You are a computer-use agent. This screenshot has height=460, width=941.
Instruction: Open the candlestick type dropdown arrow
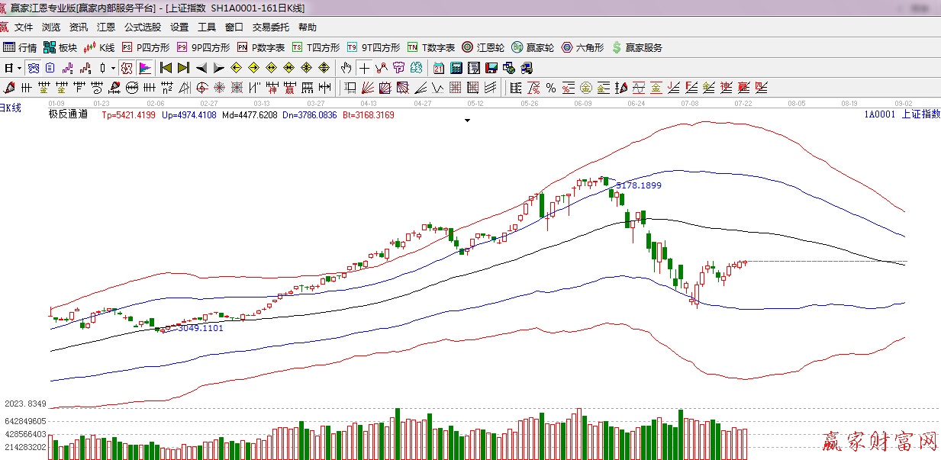click(x=113, y=68)
